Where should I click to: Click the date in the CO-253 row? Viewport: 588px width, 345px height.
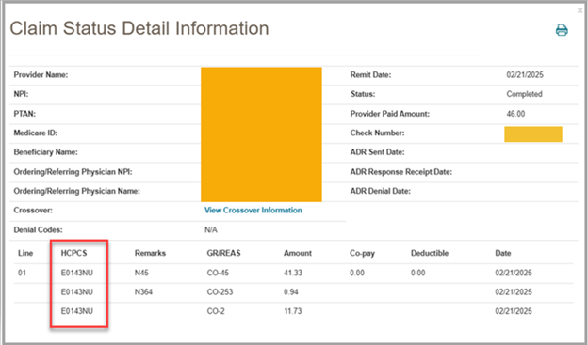(x=514, y=291)
